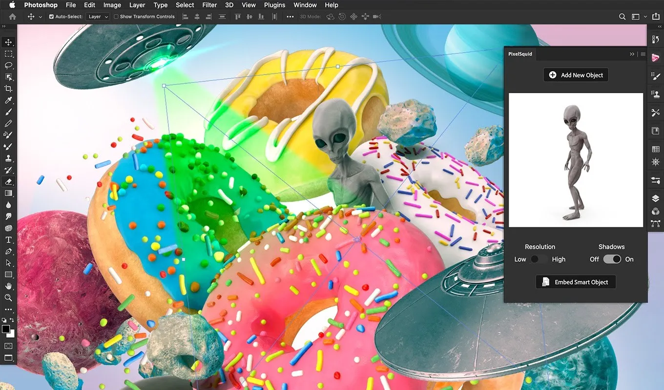Open the Move tool preset picker arrow
664x390 pixels.
click(x=41, y=17)
